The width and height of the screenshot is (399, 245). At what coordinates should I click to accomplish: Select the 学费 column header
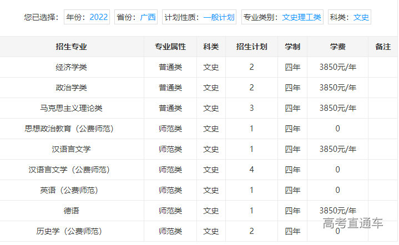[337, 47]
